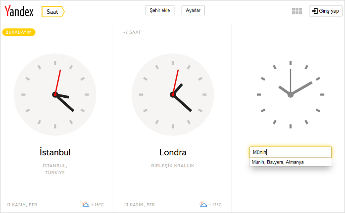Screen dimensions: 345x213
Task: Click the weather icon under İstanbul
Action: [x=86, y=205]
